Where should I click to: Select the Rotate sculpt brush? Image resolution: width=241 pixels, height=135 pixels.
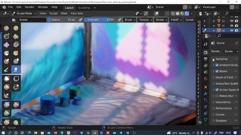[x=16, y=28]
